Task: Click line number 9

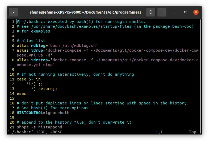Action: coord(13,70)
